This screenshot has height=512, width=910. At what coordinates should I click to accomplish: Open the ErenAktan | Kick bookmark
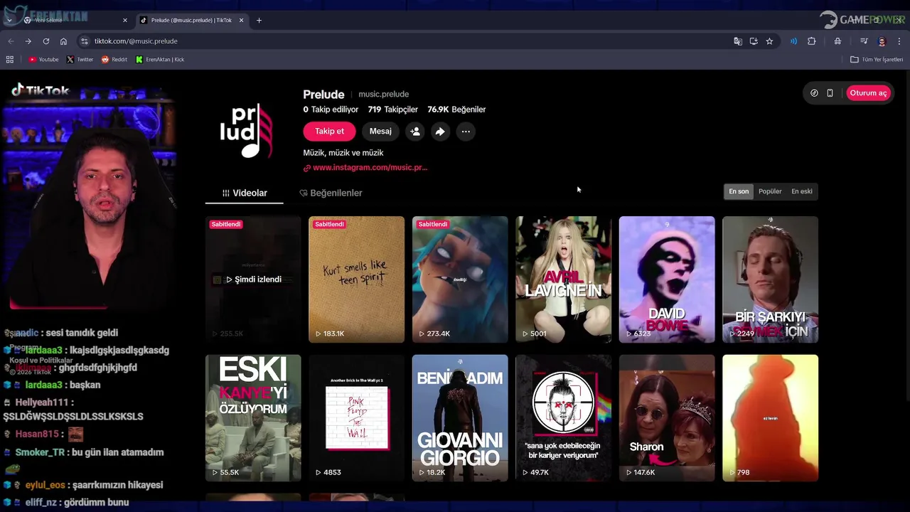pyautogui.click(x=160, y=60)
